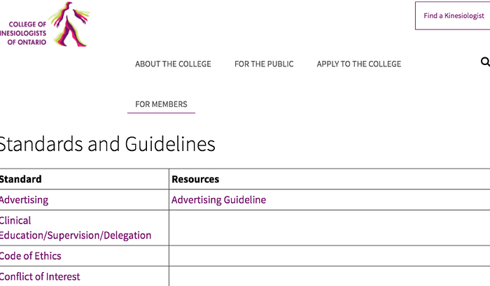Image resolution: width=490 pixels, height=286 pixels.
Task: Open Apply to the College menu
Action: [x=358, y=64]
